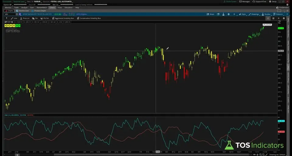The height and width of the screenshot is (156, 292).
Task: Click the small icon between grid and gear icons
Action: pyautogui.click(x=279, y=18)
